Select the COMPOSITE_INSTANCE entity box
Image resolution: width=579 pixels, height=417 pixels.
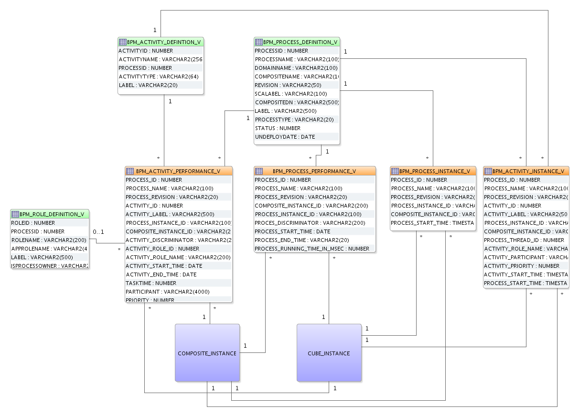(207, 353)
